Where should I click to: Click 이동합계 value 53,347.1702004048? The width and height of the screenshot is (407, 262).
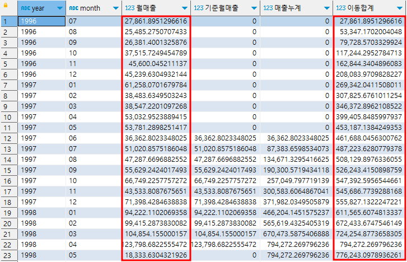pos(371,32)
